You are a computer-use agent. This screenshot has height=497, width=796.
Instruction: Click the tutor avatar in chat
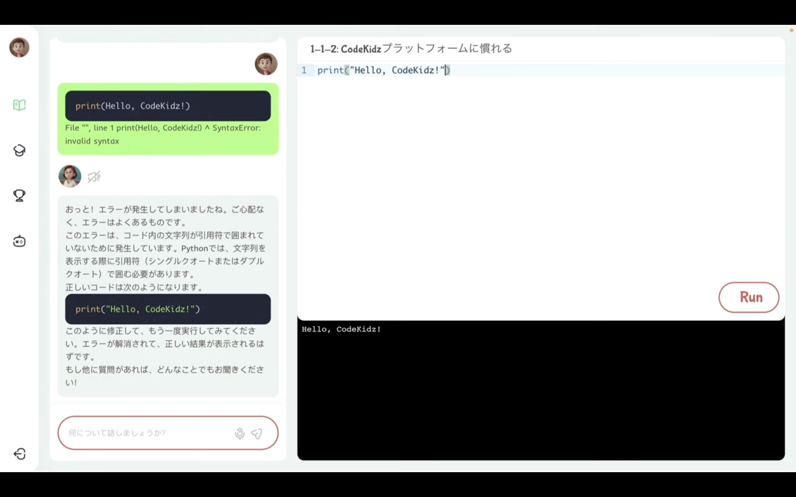click(x=70, y=176)
